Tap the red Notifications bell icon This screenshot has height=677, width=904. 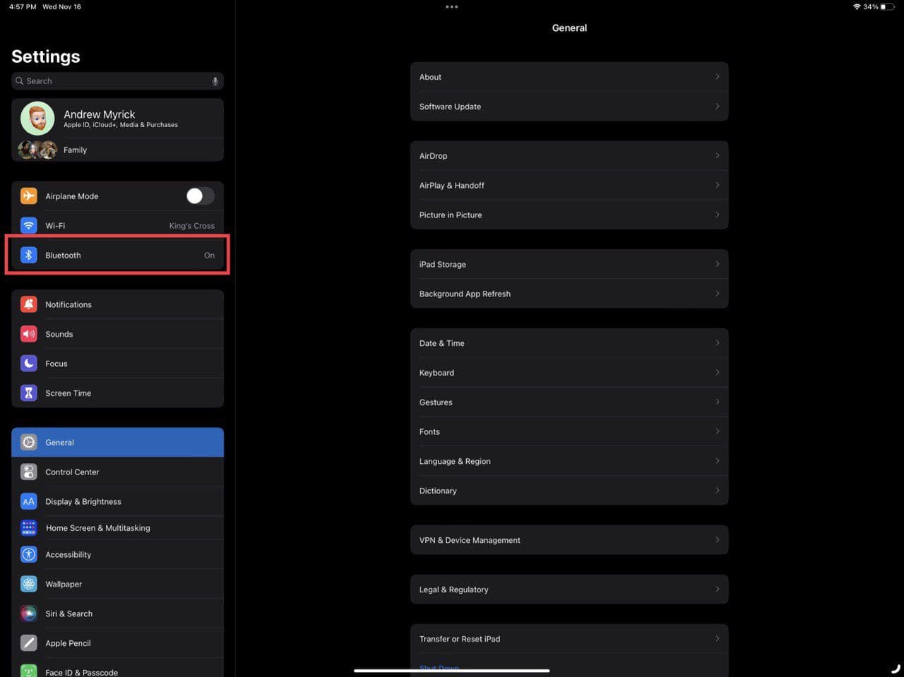pos(28,304)
